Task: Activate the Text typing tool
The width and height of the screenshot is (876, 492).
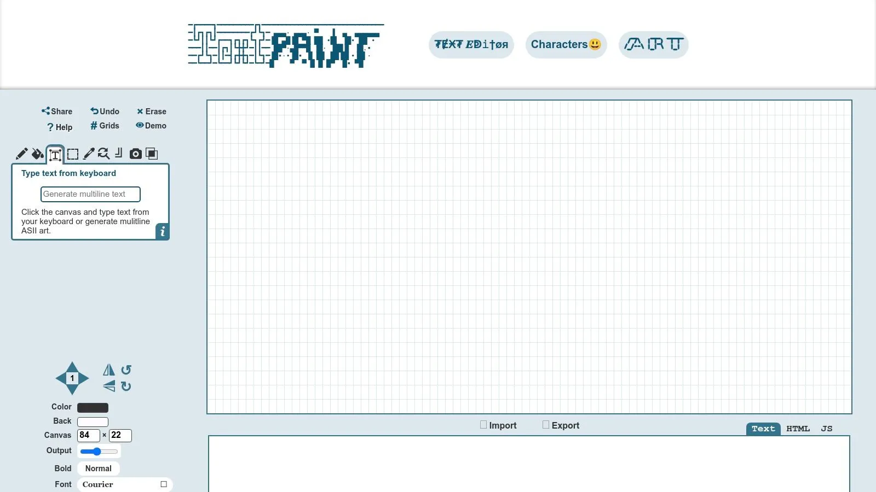Action: click(x=55, y=154)
